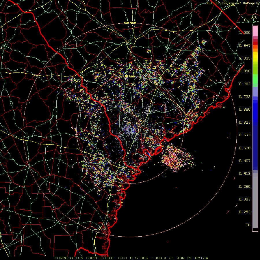The image size is (260, 260).
Task: Click the 0.893 scale value
Action: 245,58
